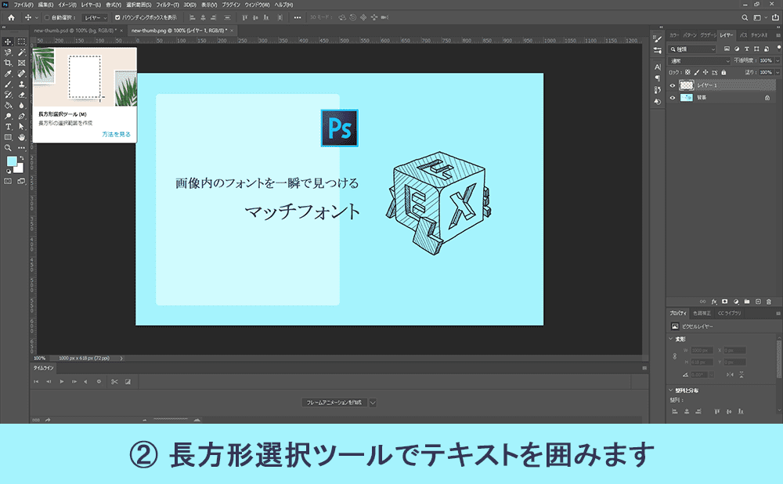The height and width of the screenshot is (484, 783).
Task: Create a new layer with the new layer icon
Action: [x=756, y=301]
